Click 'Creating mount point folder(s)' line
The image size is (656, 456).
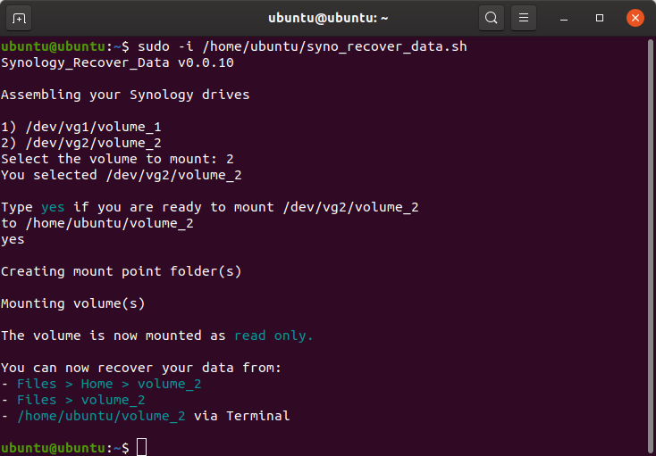coord(122,271)
